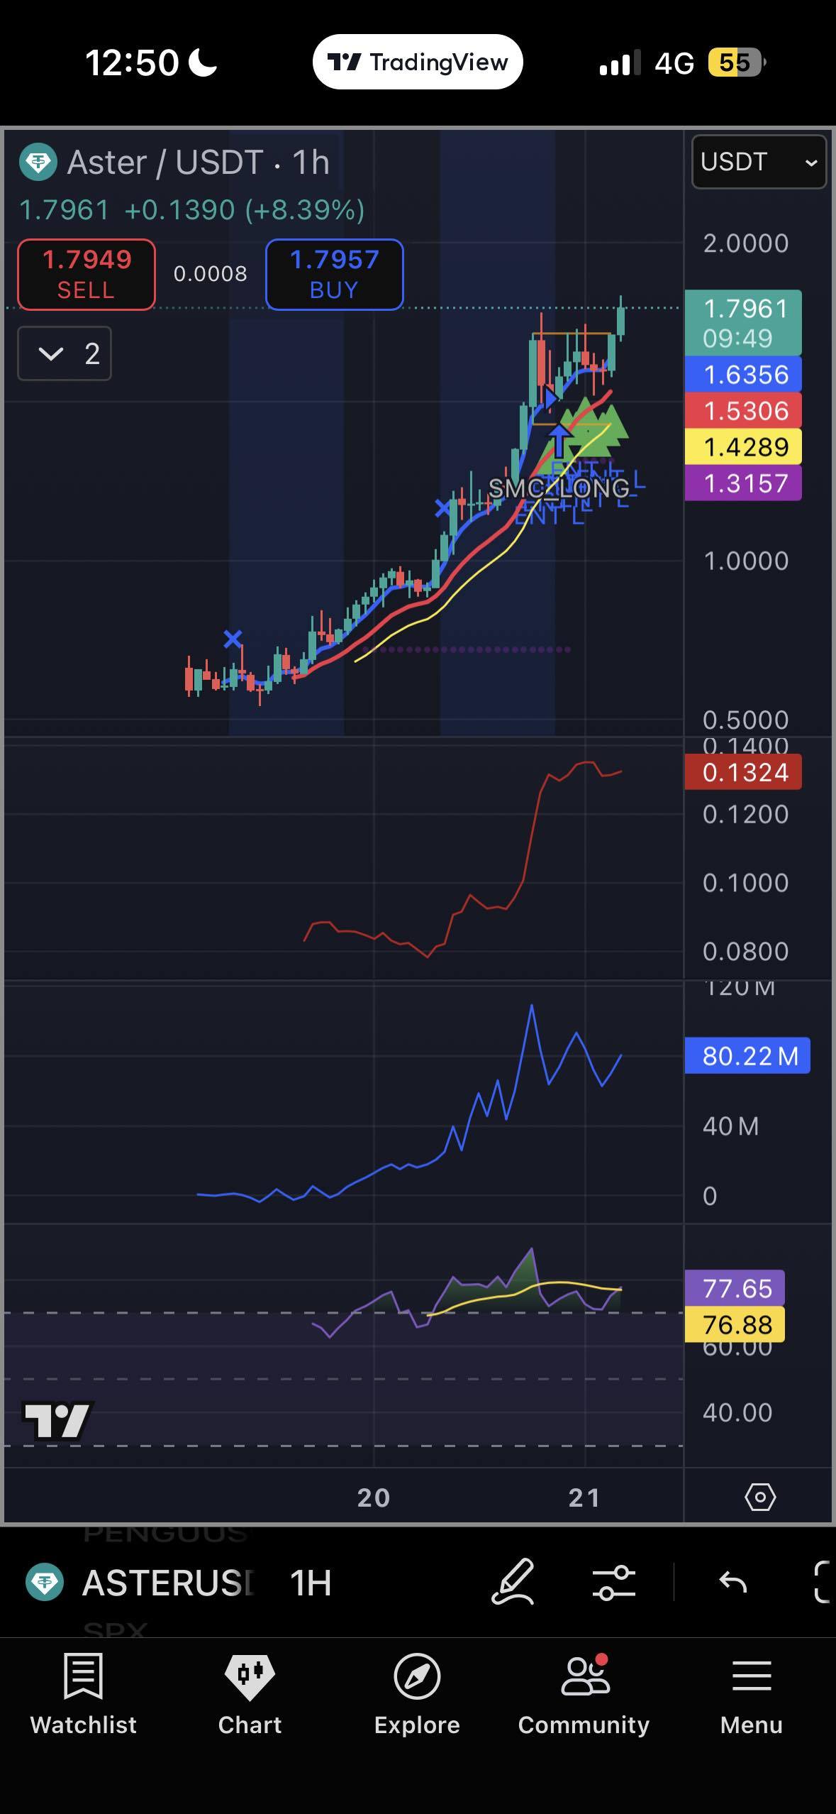The width and height of the screenshot is (836, 1814).
Task: Tap the pencil drawing tools icon
Action: click(x=513, y=1582)
